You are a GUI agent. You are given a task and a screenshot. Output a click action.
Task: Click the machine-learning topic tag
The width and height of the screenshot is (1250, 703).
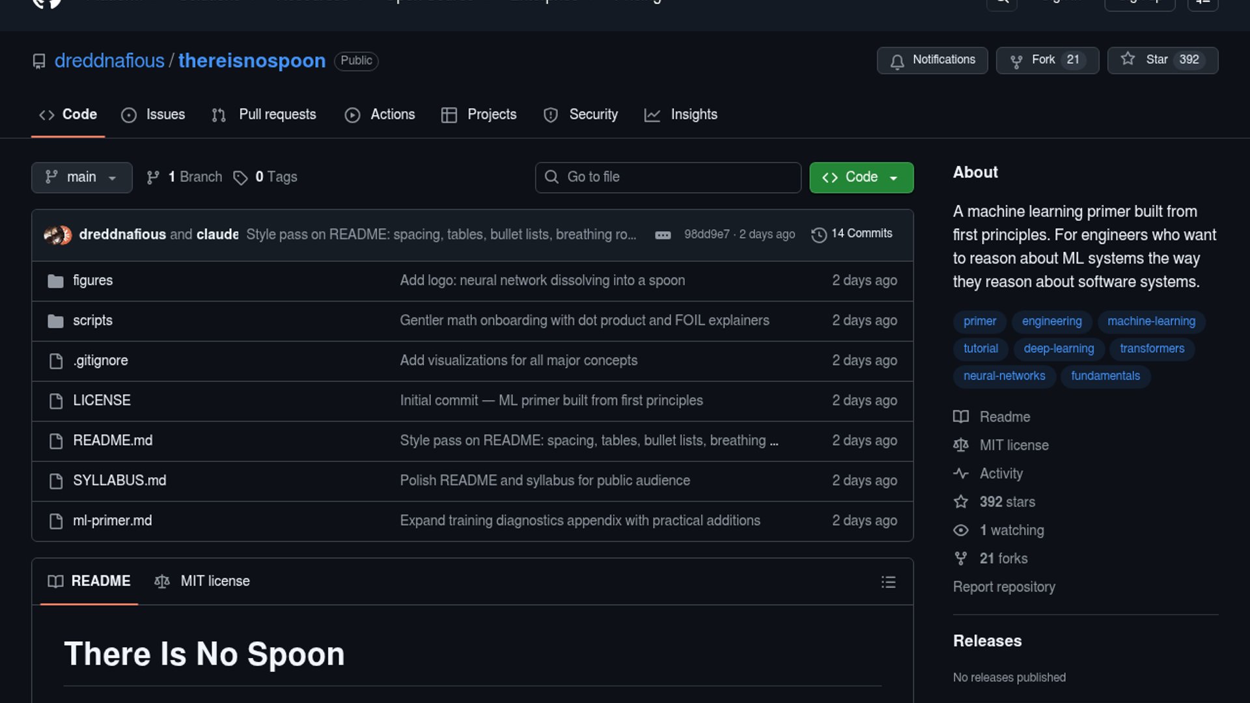click(x=1151, y=322)
